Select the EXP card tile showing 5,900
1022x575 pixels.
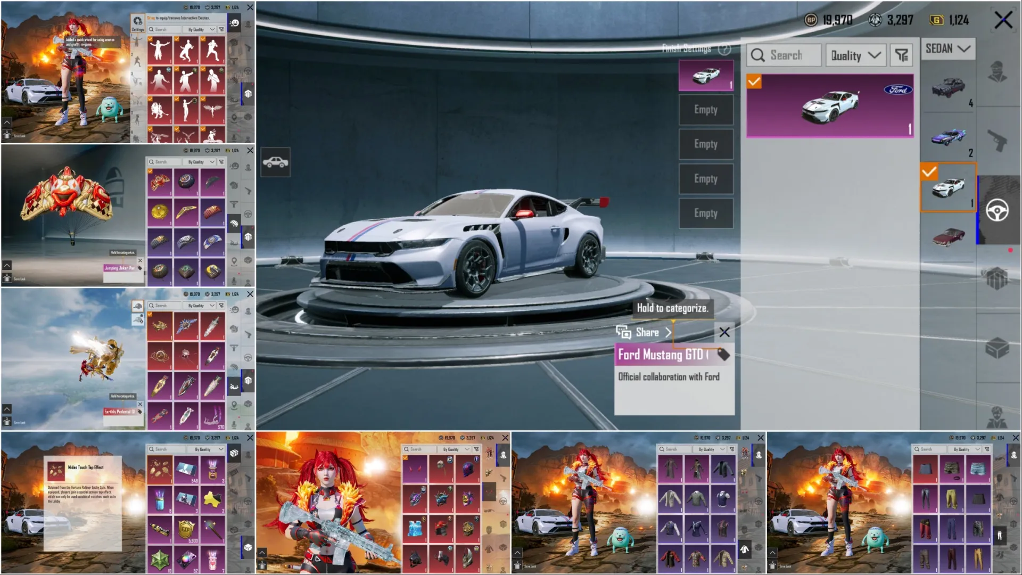tap(186, 530)
